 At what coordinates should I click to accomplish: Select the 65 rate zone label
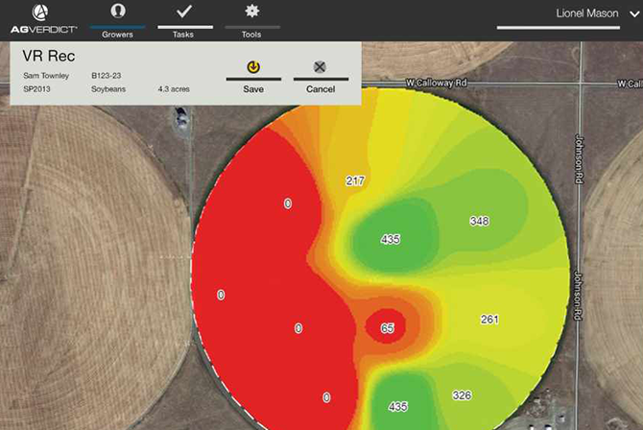tap(387, 328)
